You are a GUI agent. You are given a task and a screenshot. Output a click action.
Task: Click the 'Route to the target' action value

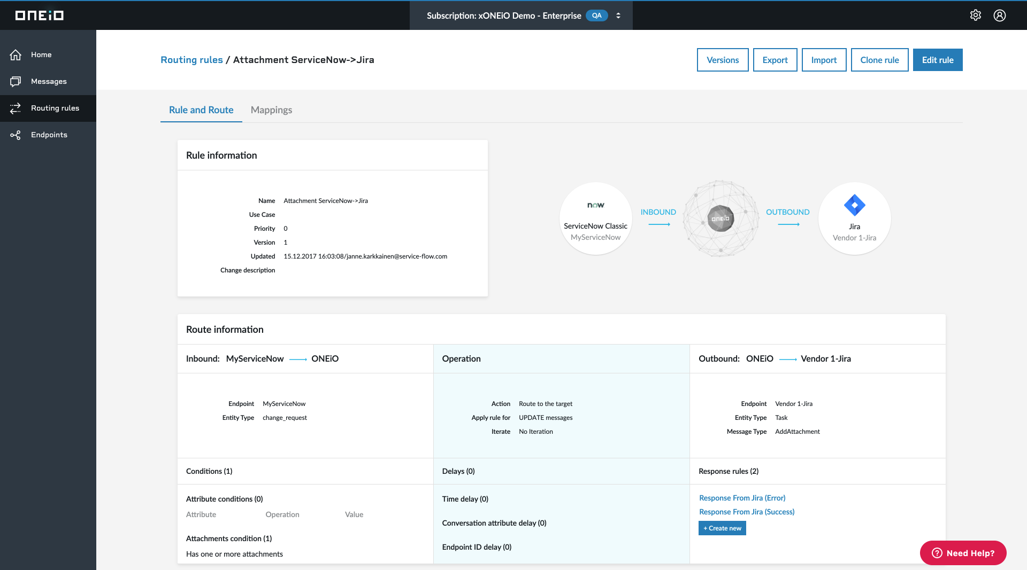[x=546, y=404]
